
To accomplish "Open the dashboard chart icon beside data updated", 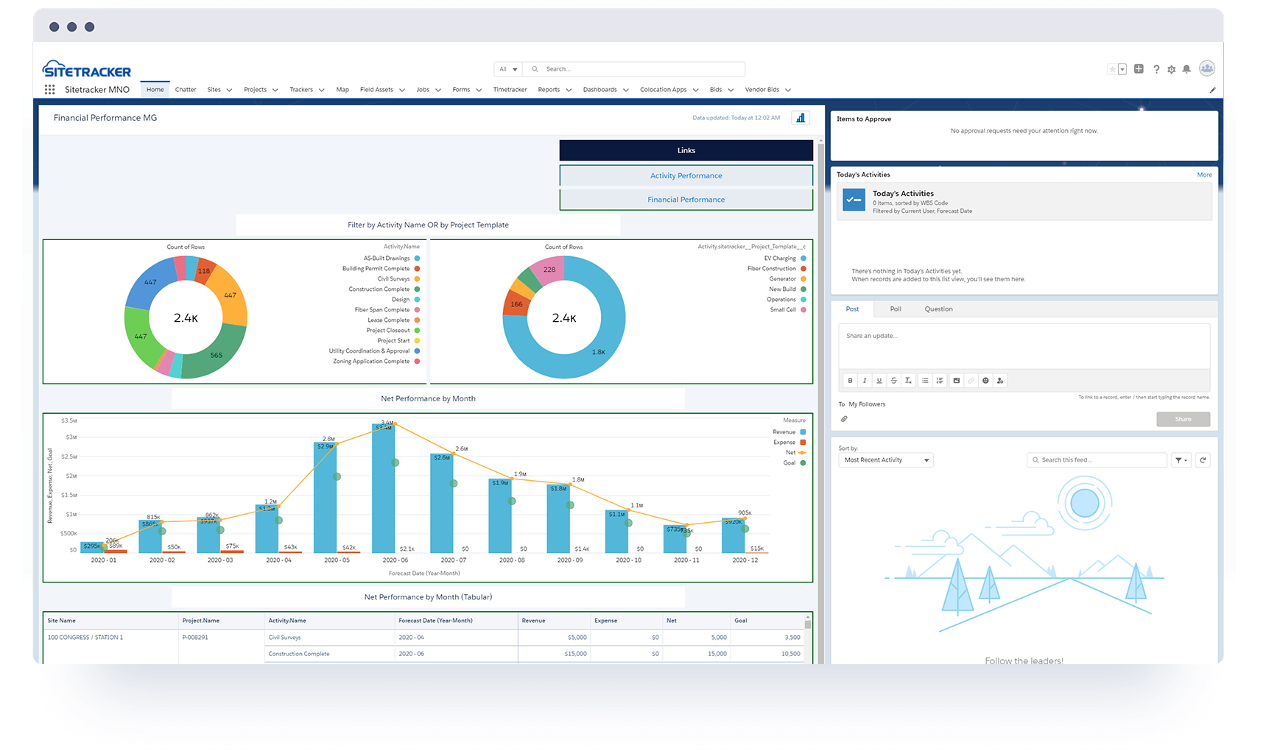I will [801, 118].
